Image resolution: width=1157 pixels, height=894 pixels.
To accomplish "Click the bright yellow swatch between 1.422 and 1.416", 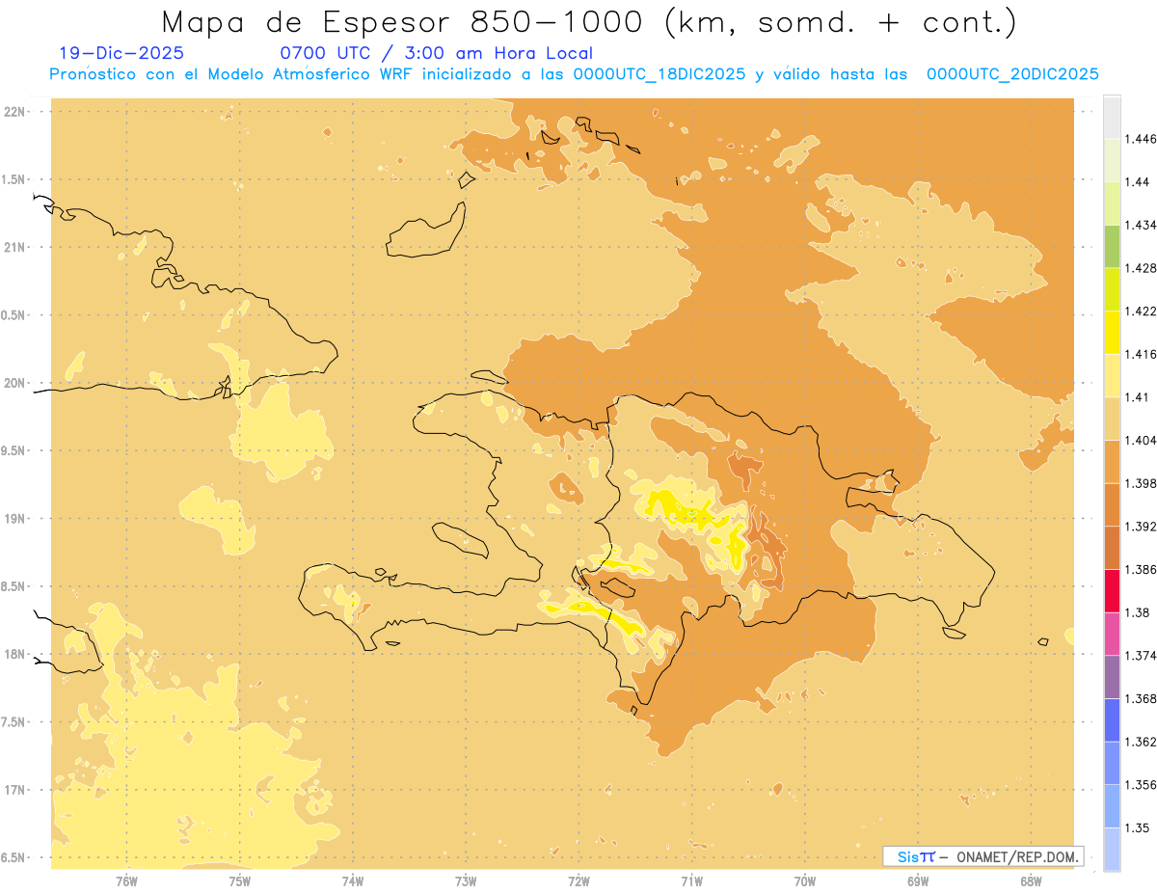I will (x=1112, y=333).
